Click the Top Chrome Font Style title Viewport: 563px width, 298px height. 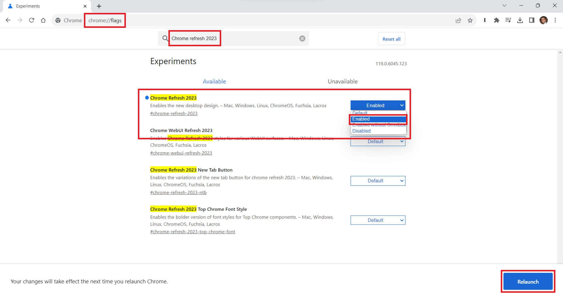[x=198, y=209]
